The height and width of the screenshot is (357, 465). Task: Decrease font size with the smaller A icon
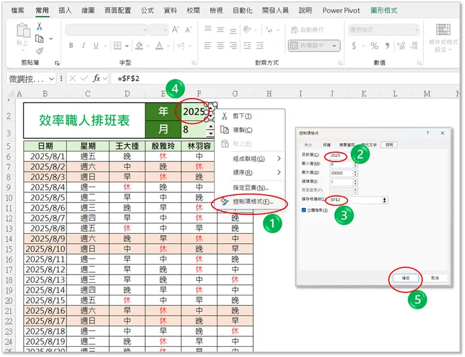pos(189,30)
